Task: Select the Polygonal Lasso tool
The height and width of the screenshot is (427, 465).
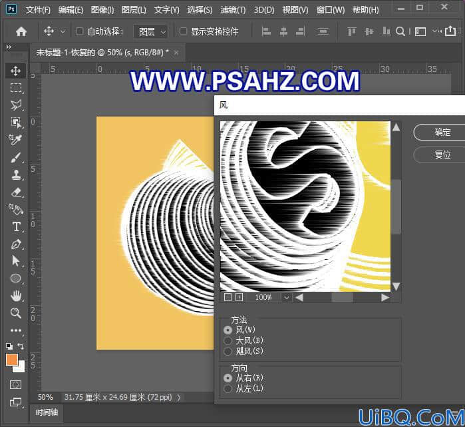Action: point(15,105)
